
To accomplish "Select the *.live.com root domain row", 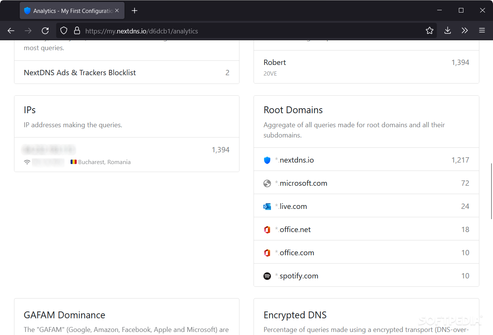I will pyautogui.click(x=366, y=206).
